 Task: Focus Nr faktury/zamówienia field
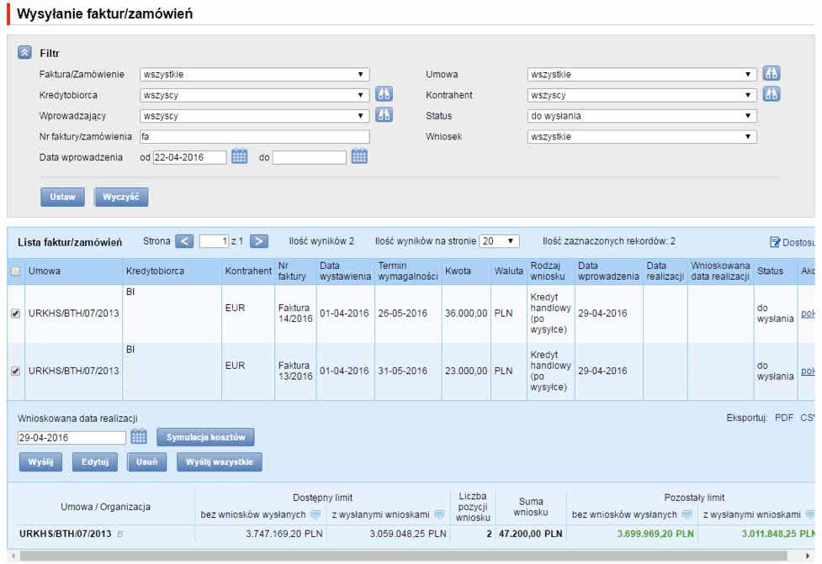255,137
